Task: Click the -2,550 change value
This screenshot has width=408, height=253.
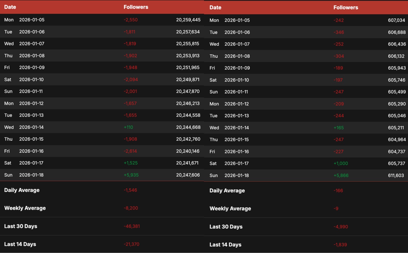Action: (131, 20)
